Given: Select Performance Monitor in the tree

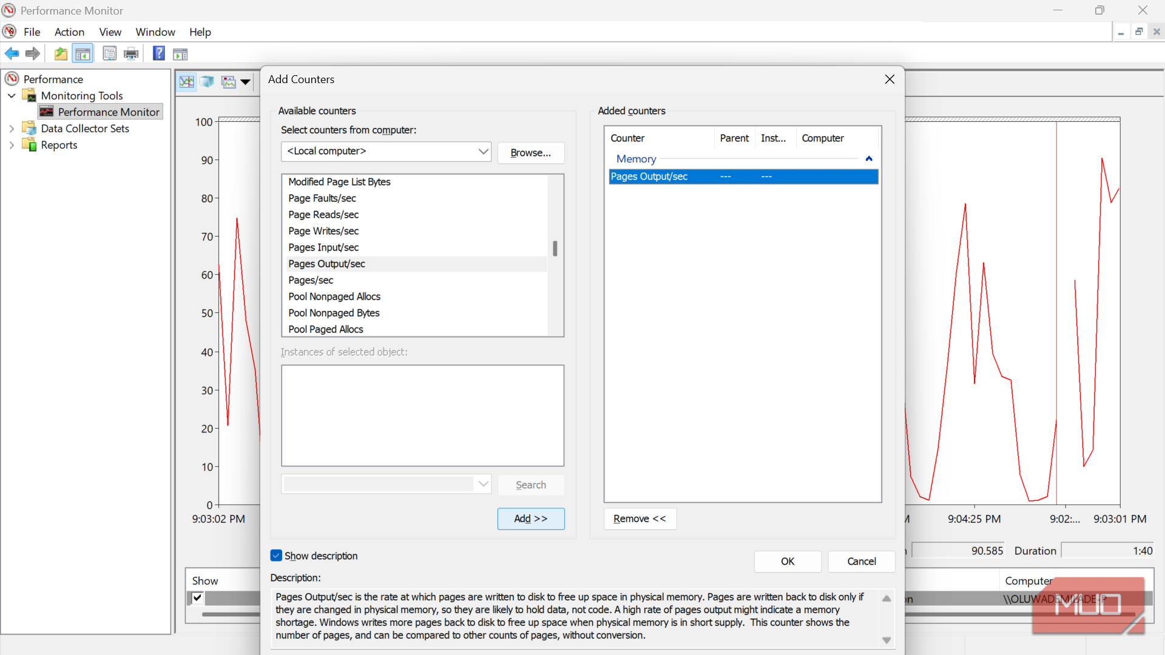Looking at the screenshot, I should [101, 112].
